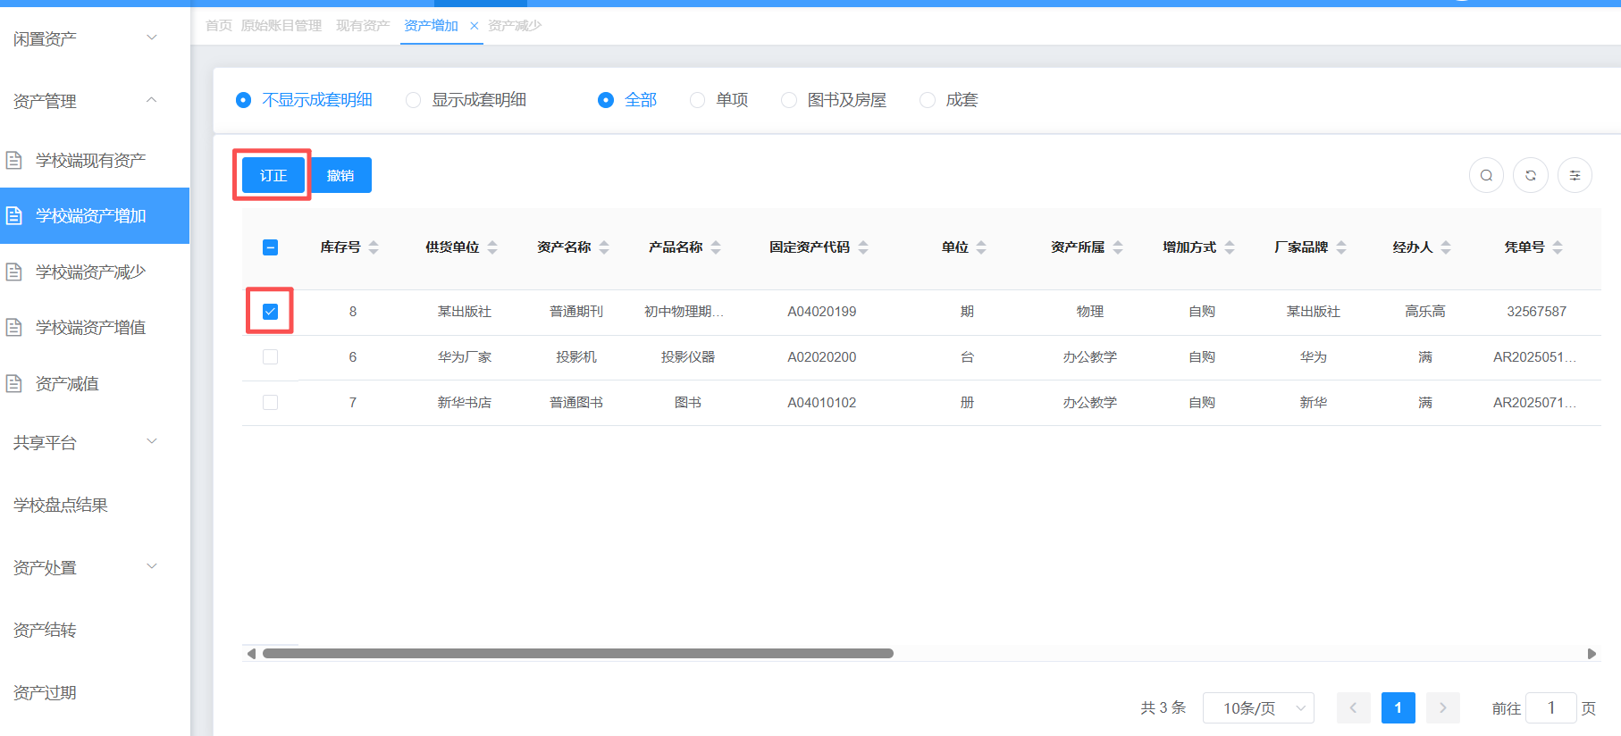Viewport: 1621px width, 736px height.
Task: Select the 显示成套明细 radio option
Action: click(414, 100)
